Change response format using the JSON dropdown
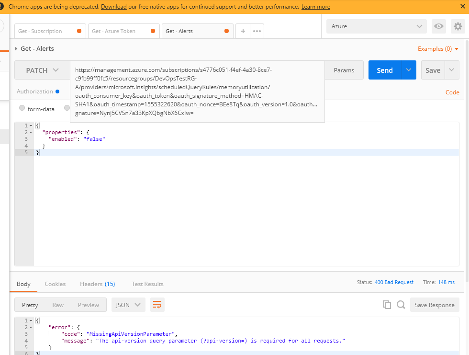Viewport: 469px width, 355px height. (128, 304)
